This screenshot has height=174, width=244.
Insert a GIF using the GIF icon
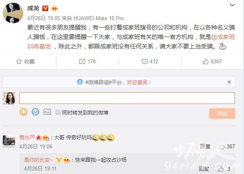[35, 112]
